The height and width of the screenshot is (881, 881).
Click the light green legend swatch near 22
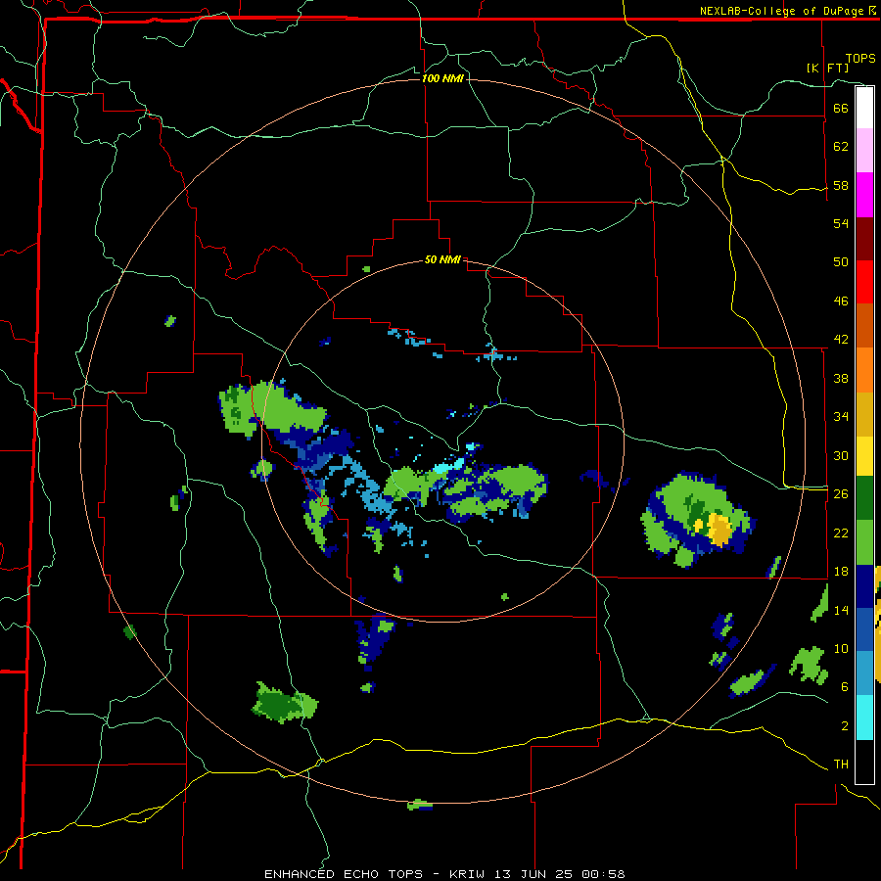864,542
